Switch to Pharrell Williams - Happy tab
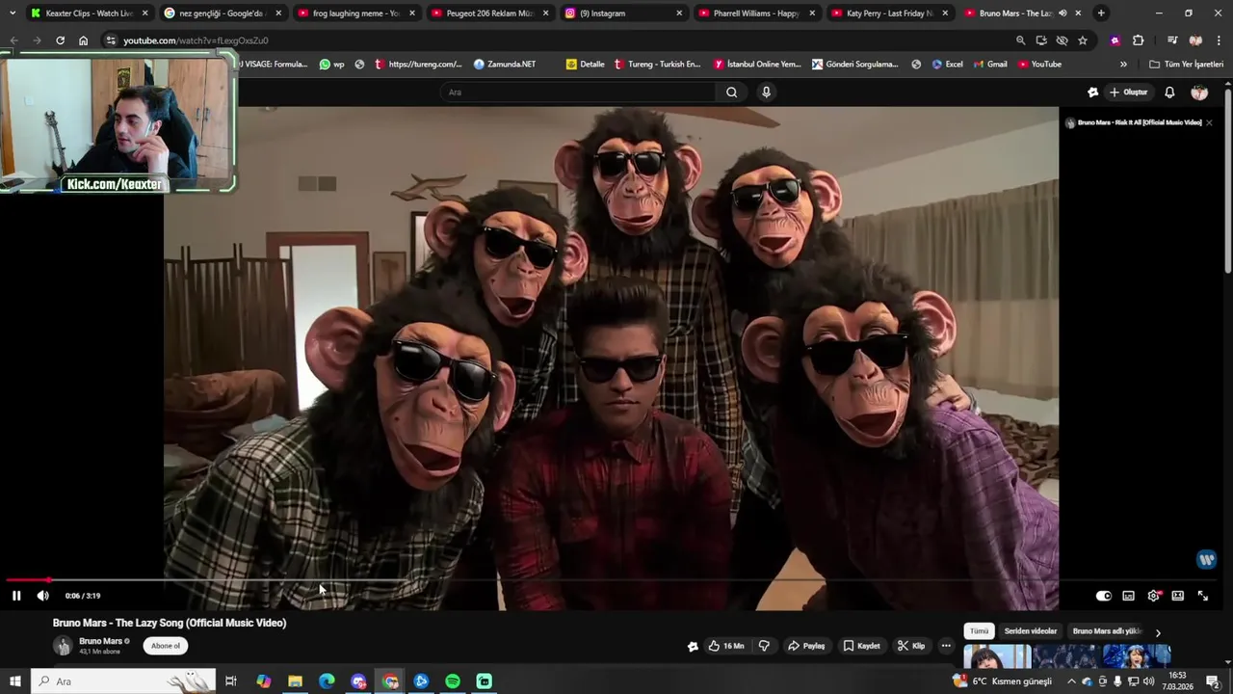The width and height of the screenshot is (1233, 694). [756, 13]
